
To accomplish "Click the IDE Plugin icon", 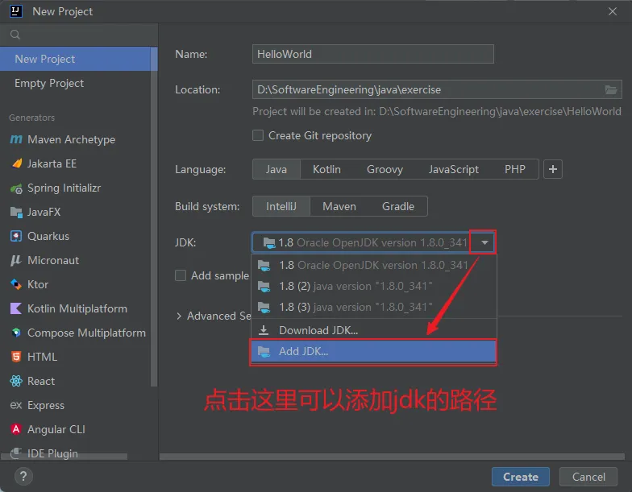I will (16, 453).
